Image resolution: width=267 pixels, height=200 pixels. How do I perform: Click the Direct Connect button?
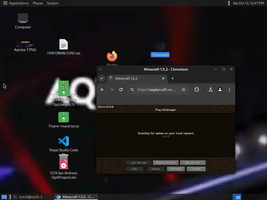coord(166,163)
